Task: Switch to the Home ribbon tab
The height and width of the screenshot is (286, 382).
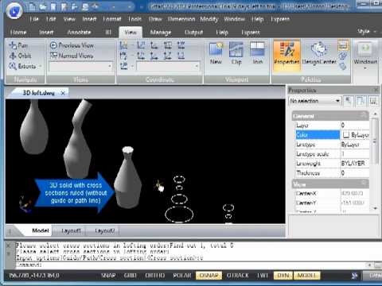Action: click(18, 33)
